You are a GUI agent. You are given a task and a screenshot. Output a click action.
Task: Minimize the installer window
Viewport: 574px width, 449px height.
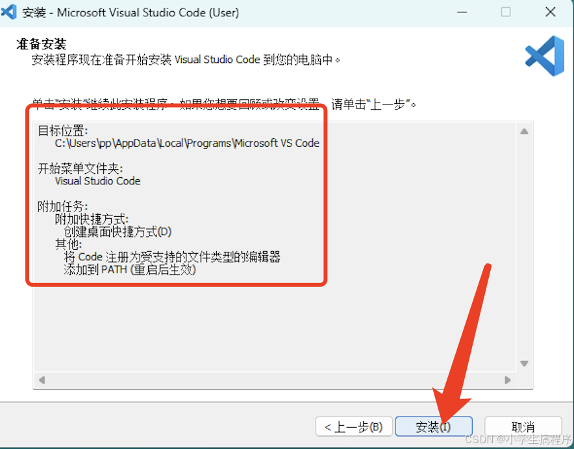(x=462, y=12)
